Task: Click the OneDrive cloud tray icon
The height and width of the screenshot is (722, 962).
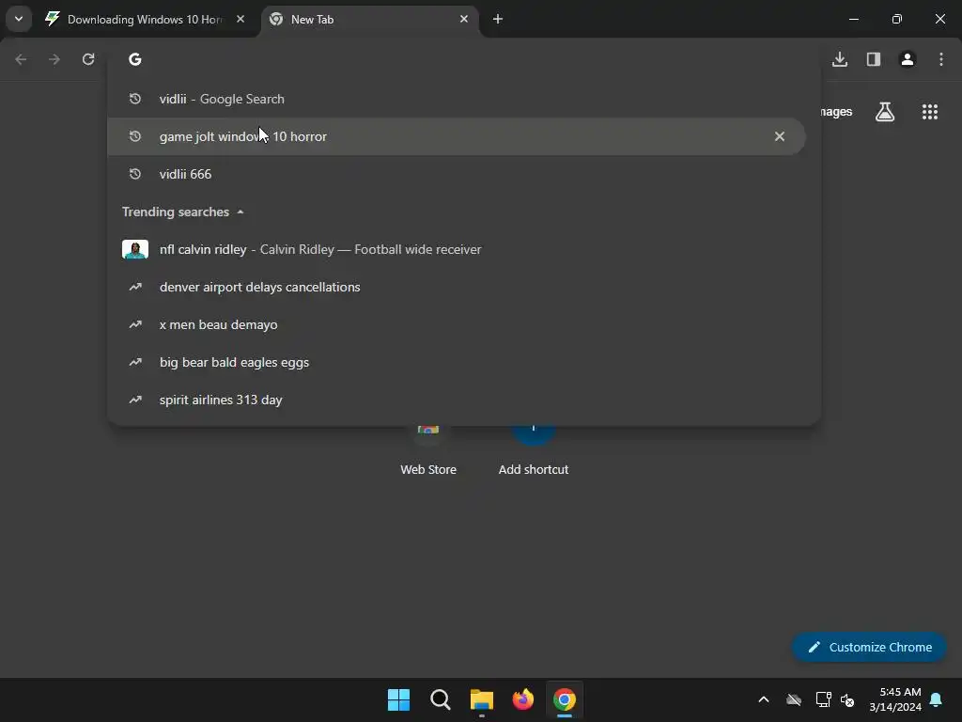Action: pyautogui.click(x=794, y=699)
